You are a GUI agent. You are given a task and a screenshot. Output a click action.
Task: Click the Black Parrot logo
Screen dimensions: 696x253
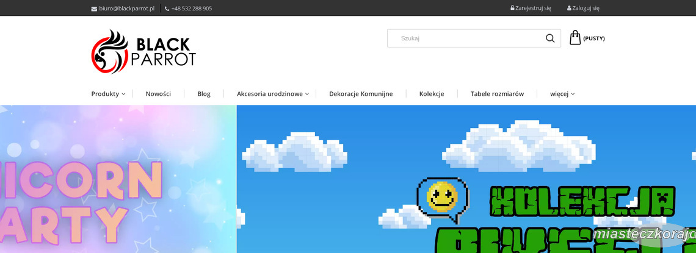(x=143, y=51)
